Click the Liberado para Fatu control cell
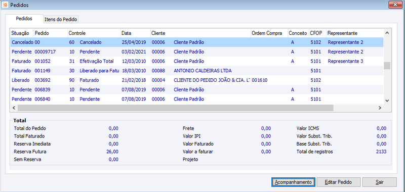Screen dimensions: 405x192 pyautogui.click(x=99, y=71)
